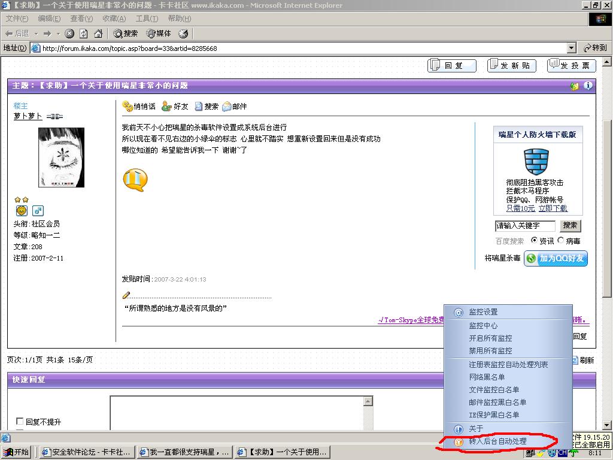
Task: Click the 请输入关键字 keyword search field
Action: coord(525,226)
